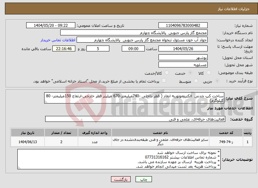The image size is (258, 188).
Task: Click the deadline date 1404/05/26 field
Action: pyautogui.click(x=183, y=48)
